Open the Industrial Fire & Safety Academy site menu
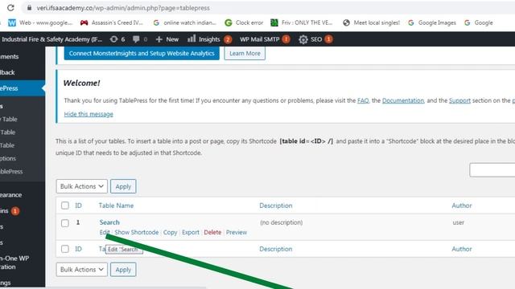 (x=51, y=39)
